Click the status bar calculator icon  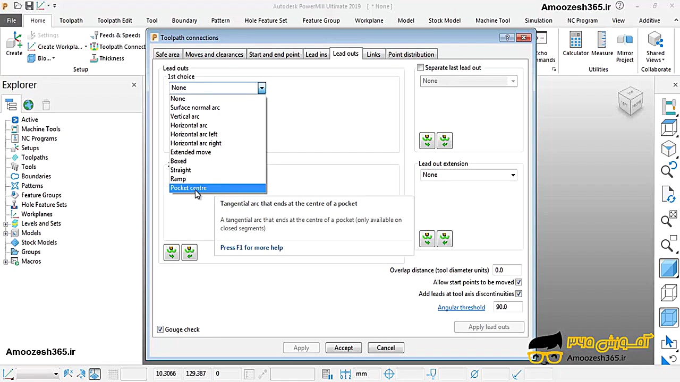pyautogui.click(x=327, y=374)
